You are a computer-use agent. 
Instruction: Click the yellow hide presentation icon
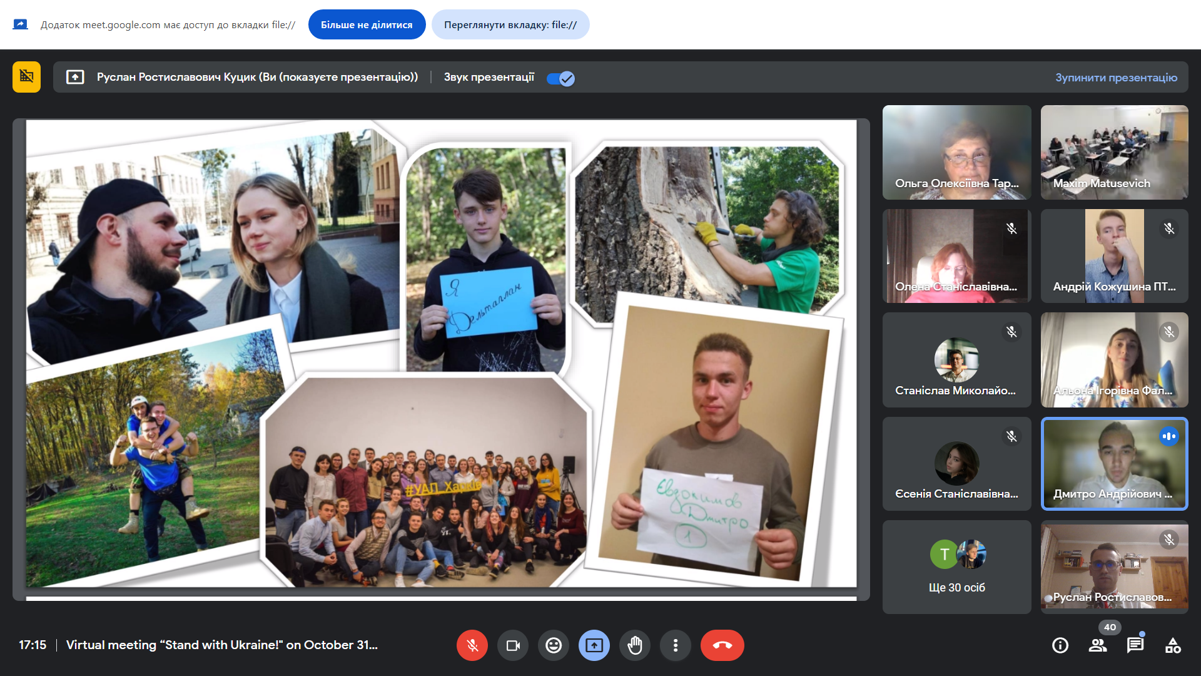tap(26, 77)
